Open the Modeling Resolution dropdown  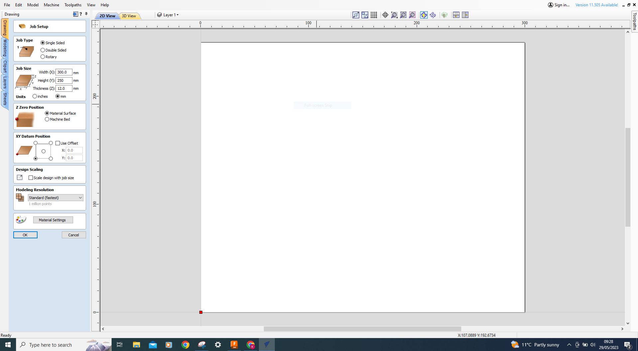point(55,198)
